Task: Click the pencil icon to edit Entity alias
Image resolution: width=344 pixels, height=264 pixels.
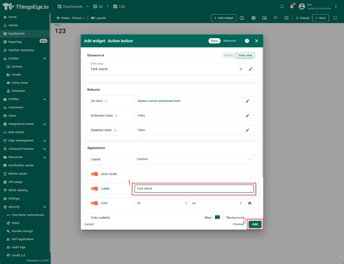Action: [250, 69]
